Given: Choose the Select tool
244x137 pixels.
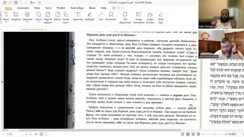Looking at the screenshot, I should tap(6, 18).
